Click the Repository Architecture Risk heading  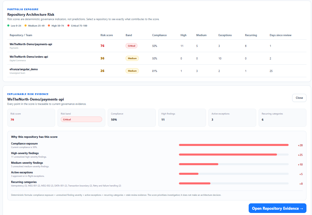[x=31, y=15]
